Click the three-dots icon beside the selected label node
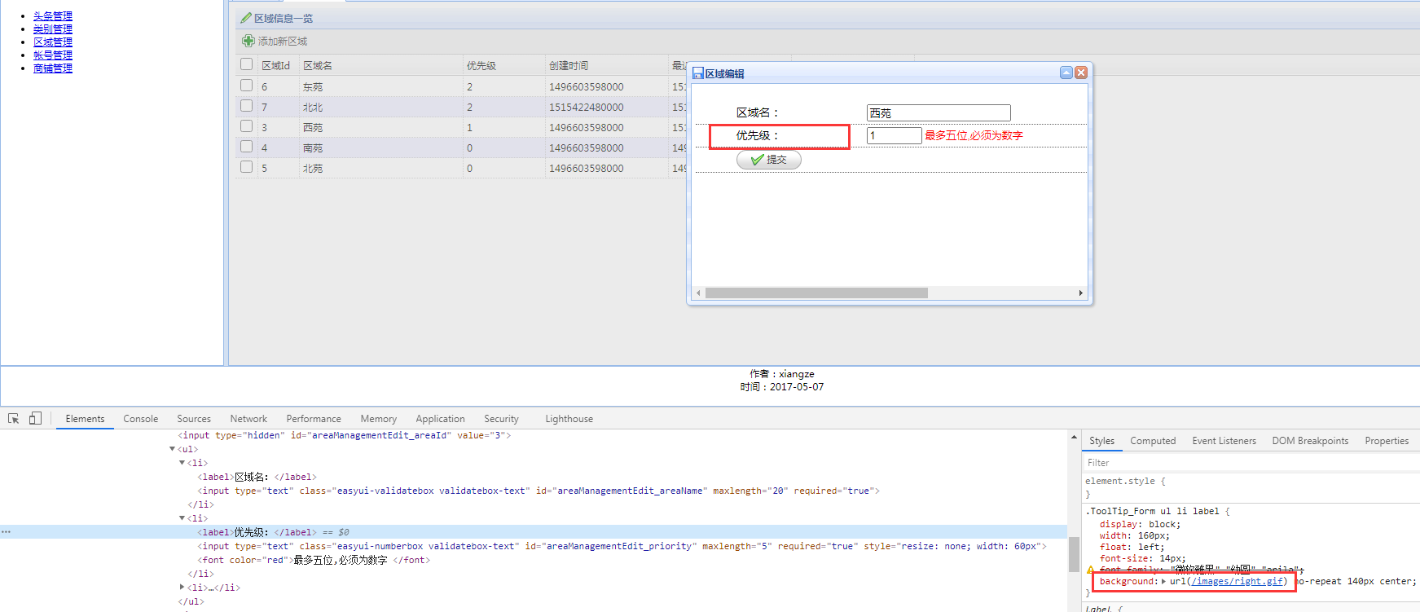This screenshot has height=612, width=1420. click(x=7, y=532)
